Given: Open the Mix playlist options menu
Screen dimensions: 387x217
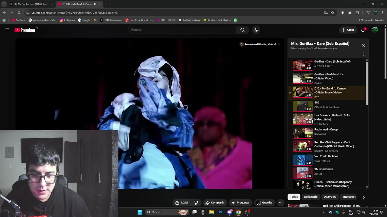Looking at the screenshot, I should [x=363, y=54].
